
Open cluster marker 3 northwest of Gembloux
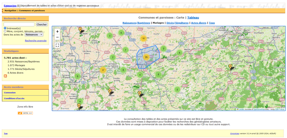pos(109,35)
